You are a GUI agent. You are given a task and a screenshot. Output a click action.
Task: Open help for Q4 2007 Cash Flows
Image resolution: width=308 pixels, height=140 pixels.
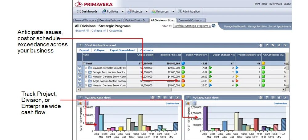pos(267,98)
